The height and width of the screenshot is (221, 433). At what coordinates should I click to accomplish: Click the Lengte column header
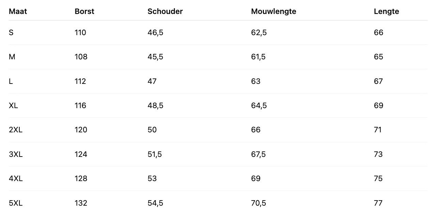(x=386, y=11)
